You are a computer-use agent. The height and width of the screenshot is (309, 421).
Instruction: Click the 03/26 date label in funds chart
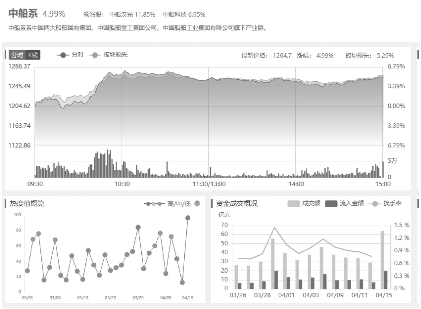[x=238, y=295]
